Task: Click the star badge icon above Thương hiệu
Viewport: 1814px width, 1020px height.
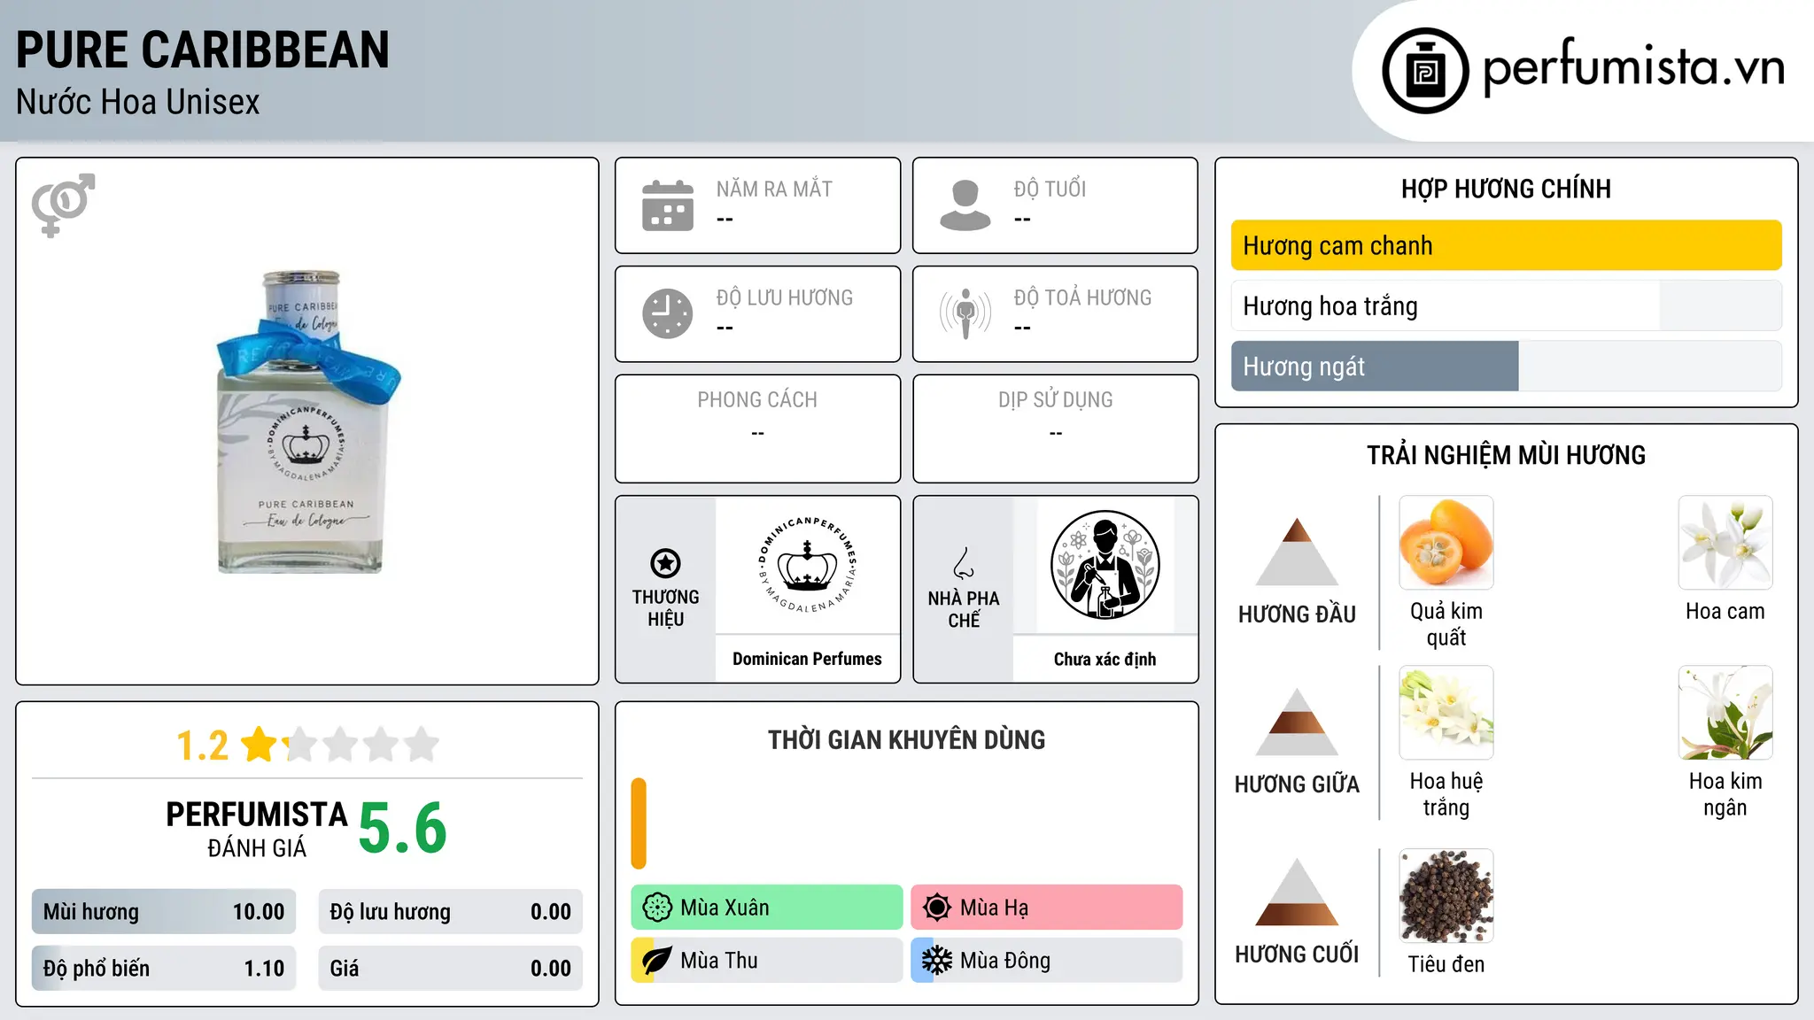Action: [x=665, y=563]
